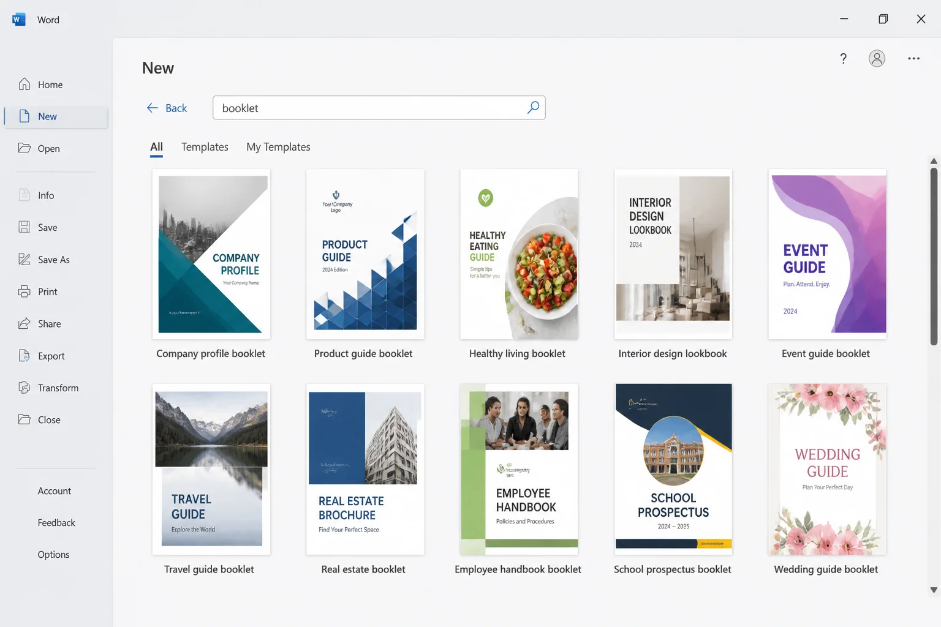Click 'Product guide booklet' caption
The width and height of the screenshot is (941, 627).
point(363,353)
